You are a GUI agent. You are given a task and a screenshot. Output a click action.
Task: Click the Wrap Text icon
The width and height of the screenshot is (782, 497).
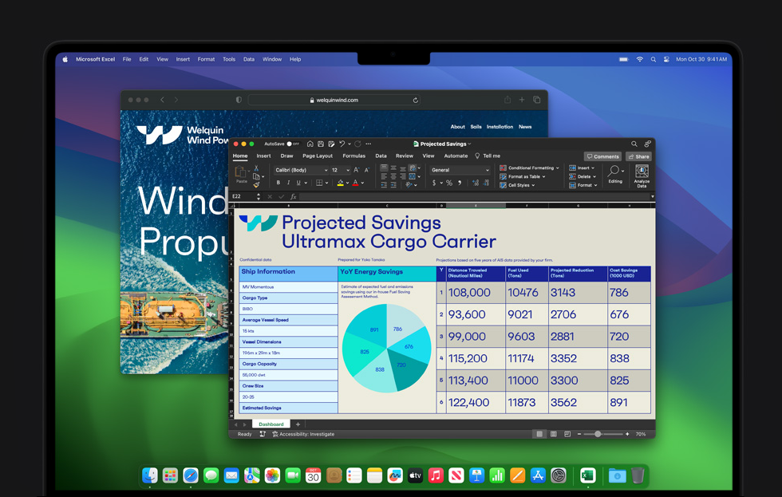(x=413, y=168)
